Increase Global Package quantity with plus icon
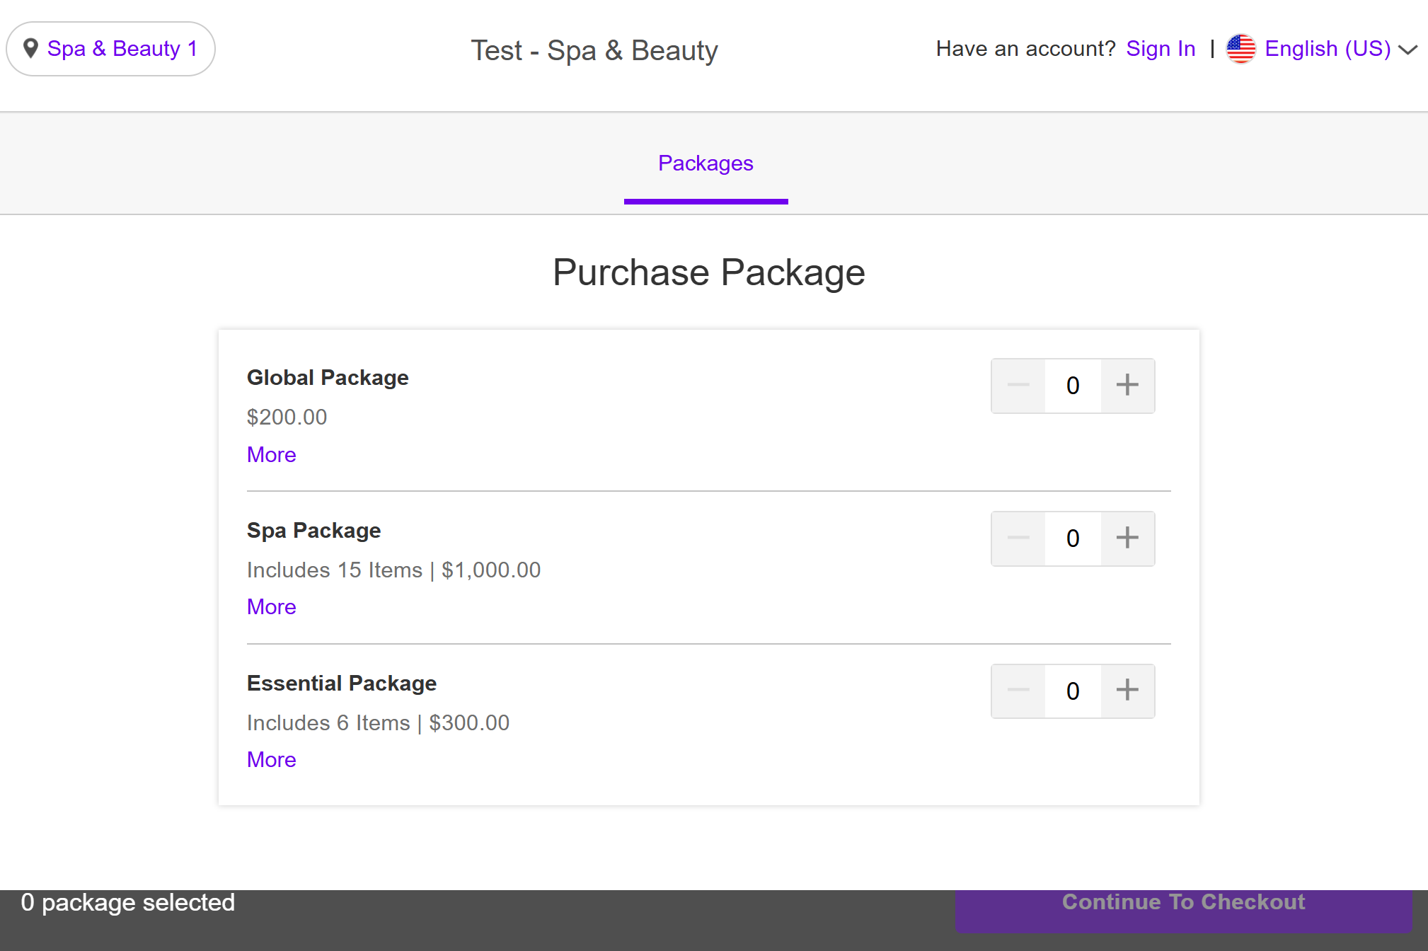Screen dimensions: 1428x951 [x=1127, y=386]
